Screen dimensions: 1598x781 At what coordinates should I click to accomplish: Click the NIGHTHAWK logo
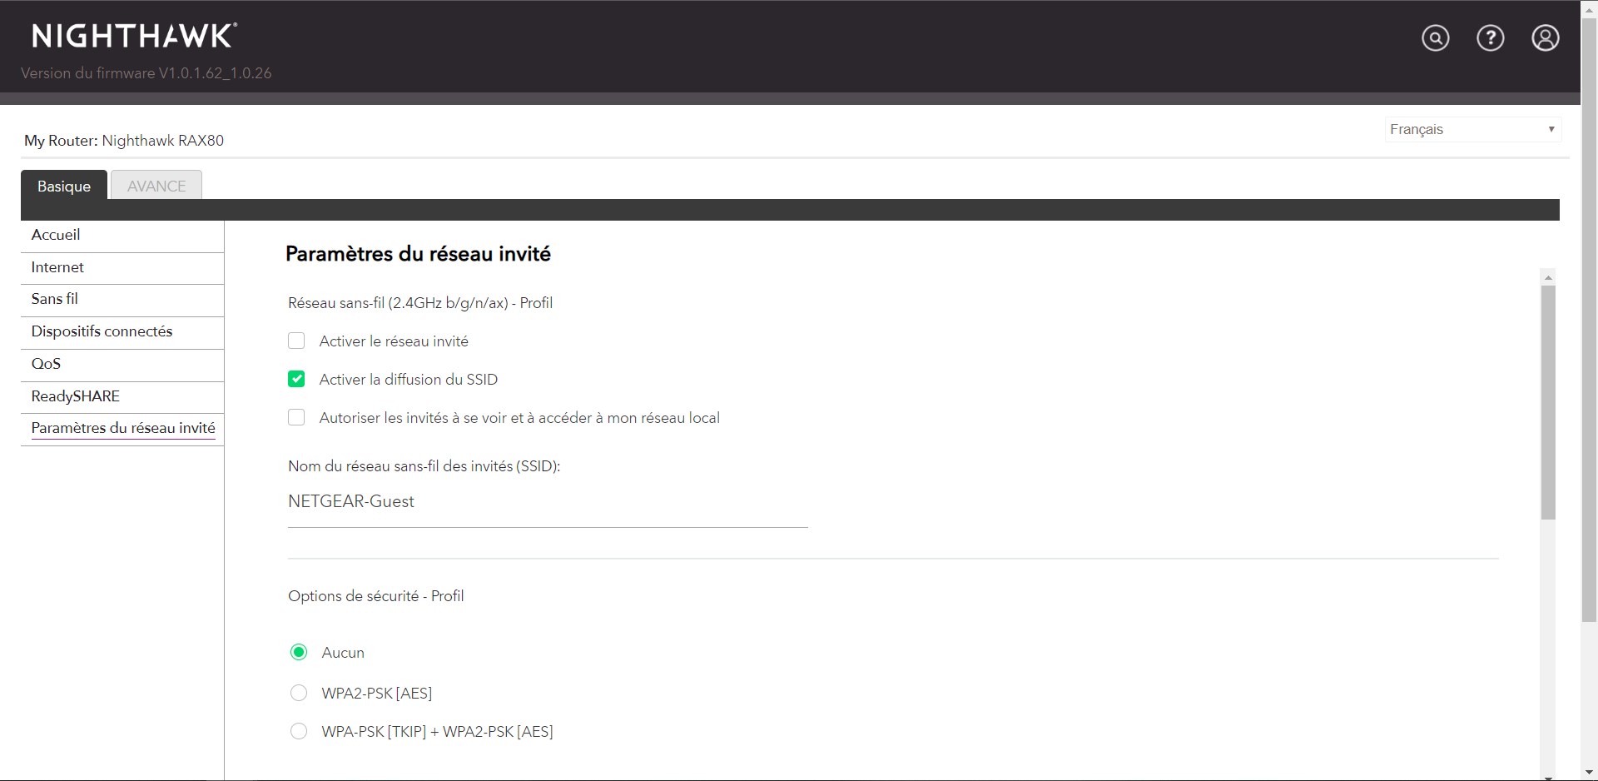135,36
